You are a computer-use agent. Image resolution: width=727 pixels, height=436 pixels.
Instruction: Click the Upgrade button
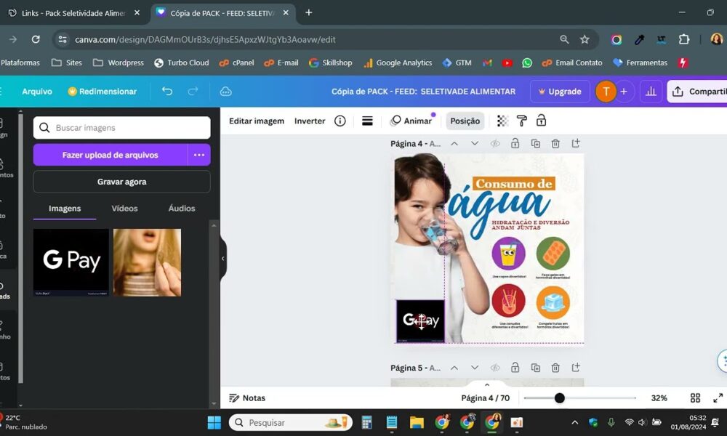(x=560, y=92)
